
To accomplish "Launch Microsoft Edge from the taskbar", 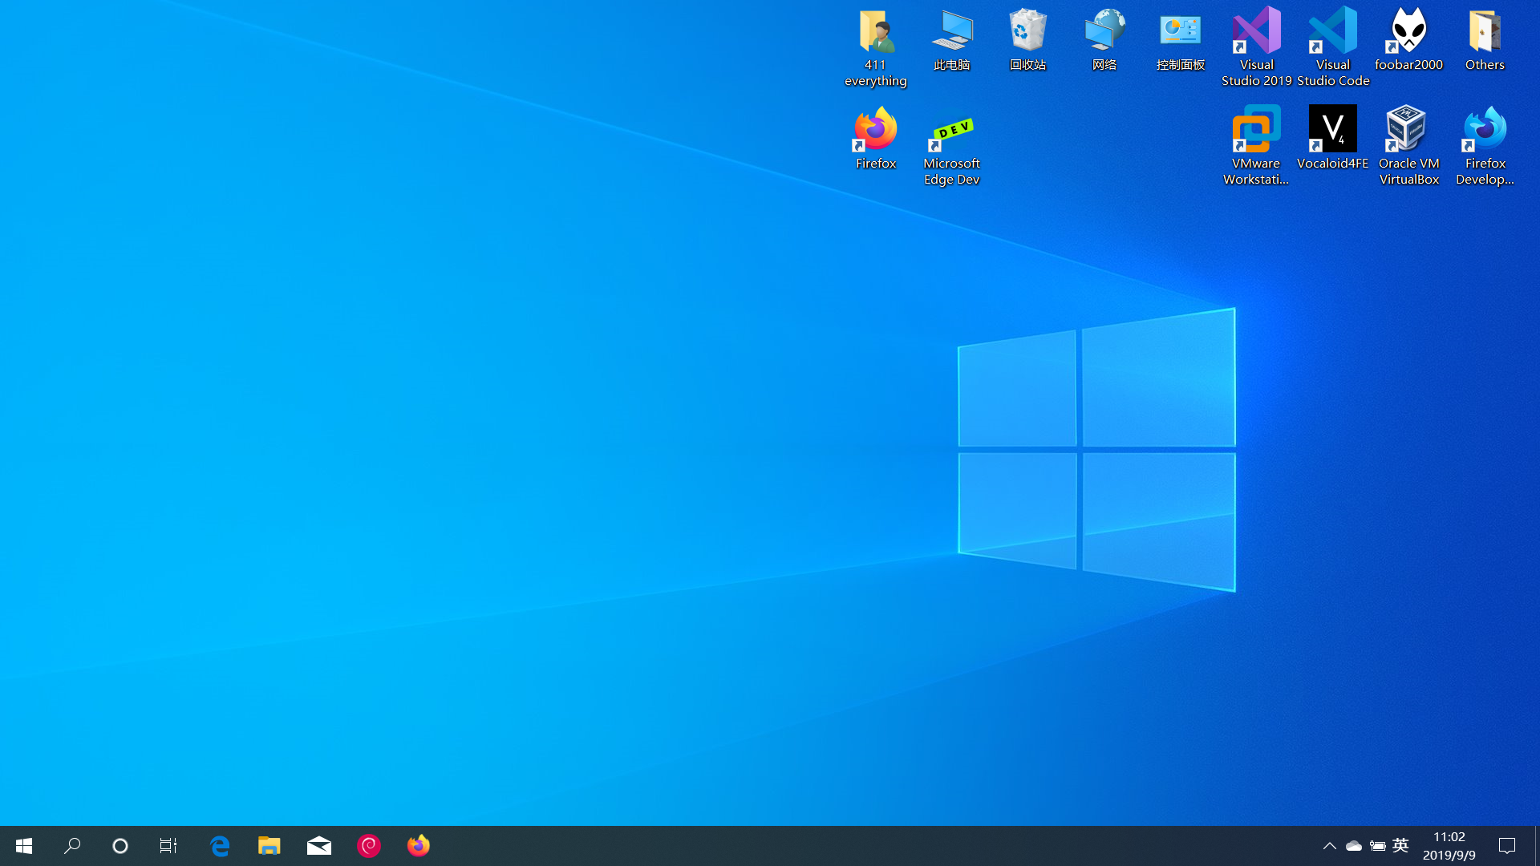I will click(x=220, y=846).
